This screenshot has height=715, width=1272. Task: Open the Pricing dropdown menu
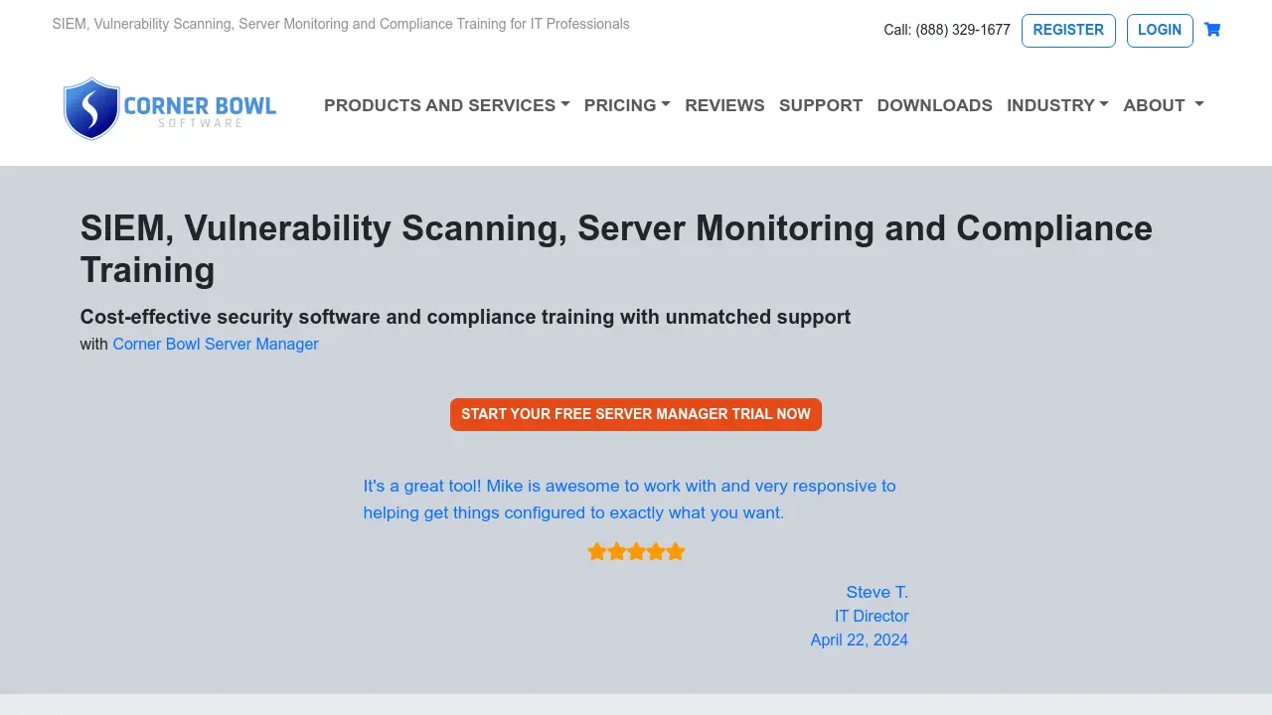pyautogui.click(x=627, y=105)
